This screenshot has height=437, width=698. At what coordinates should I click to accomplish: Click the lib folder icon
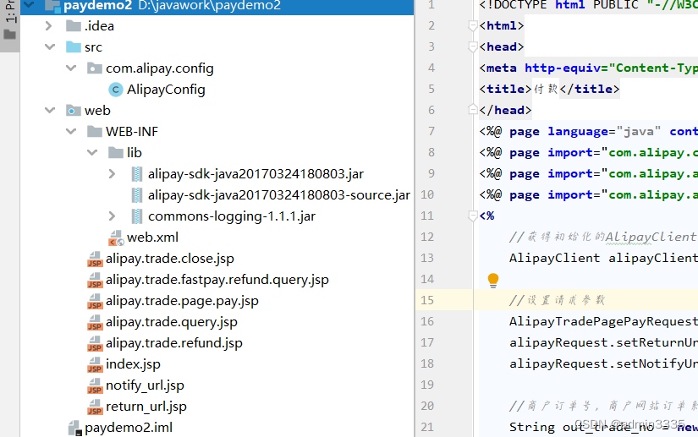tap(116, 152)
